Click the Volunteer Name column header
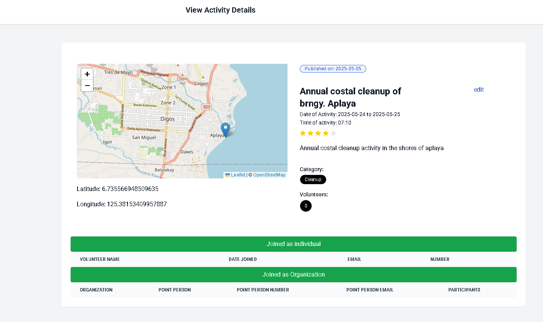Screen dimensions: 543x322 click(x=100, y=259)
